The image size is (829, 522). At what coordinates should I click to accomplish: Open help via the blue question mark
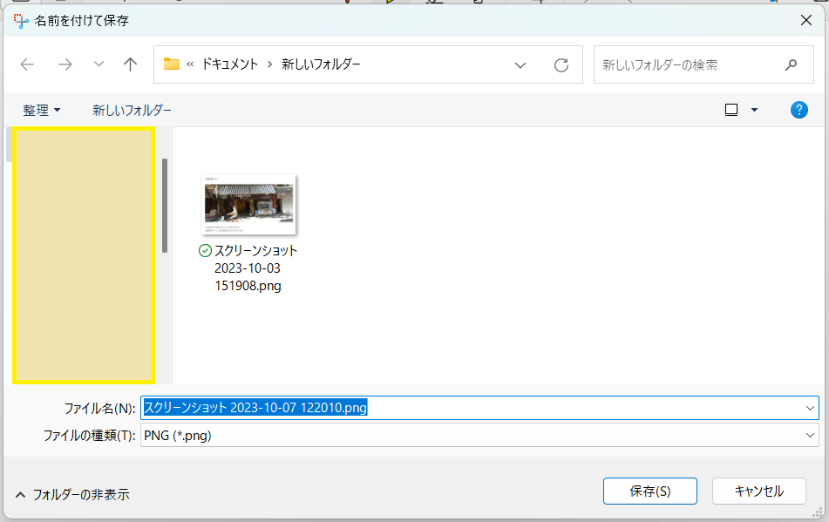click(x=798, y=110)
